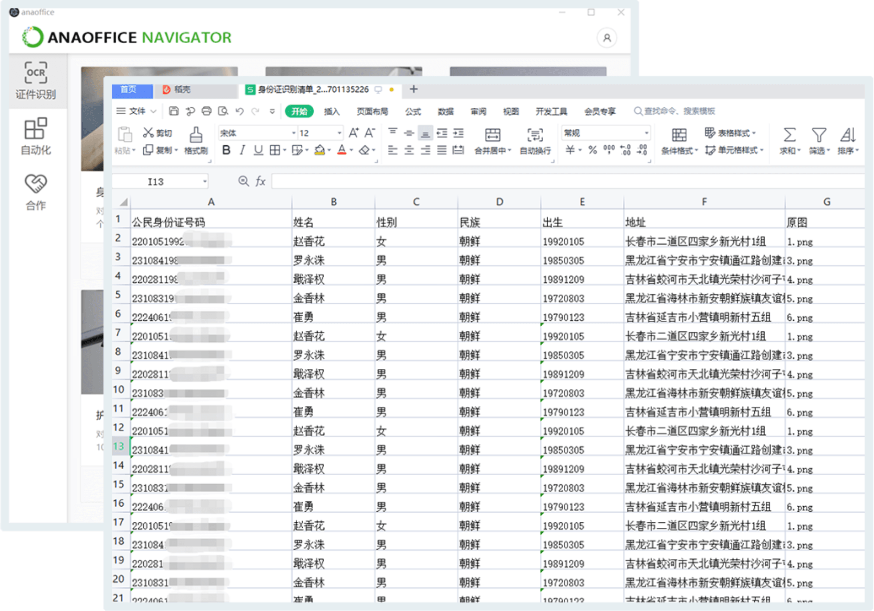Expand the 宋体 font name dropdown
Image resolution: width=874 pixels, height=611 pixels.
click(294, 133)
